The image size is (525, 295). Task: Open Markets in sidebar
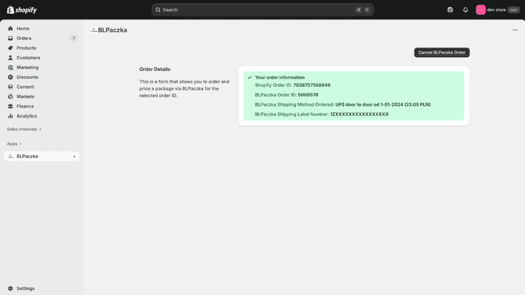click(42, 96)
